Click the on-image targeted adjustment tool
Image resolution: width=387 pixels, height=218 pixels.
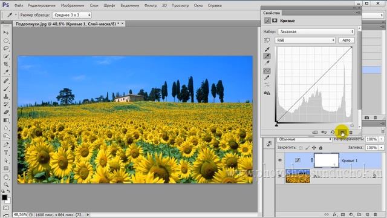coord(267,41)
